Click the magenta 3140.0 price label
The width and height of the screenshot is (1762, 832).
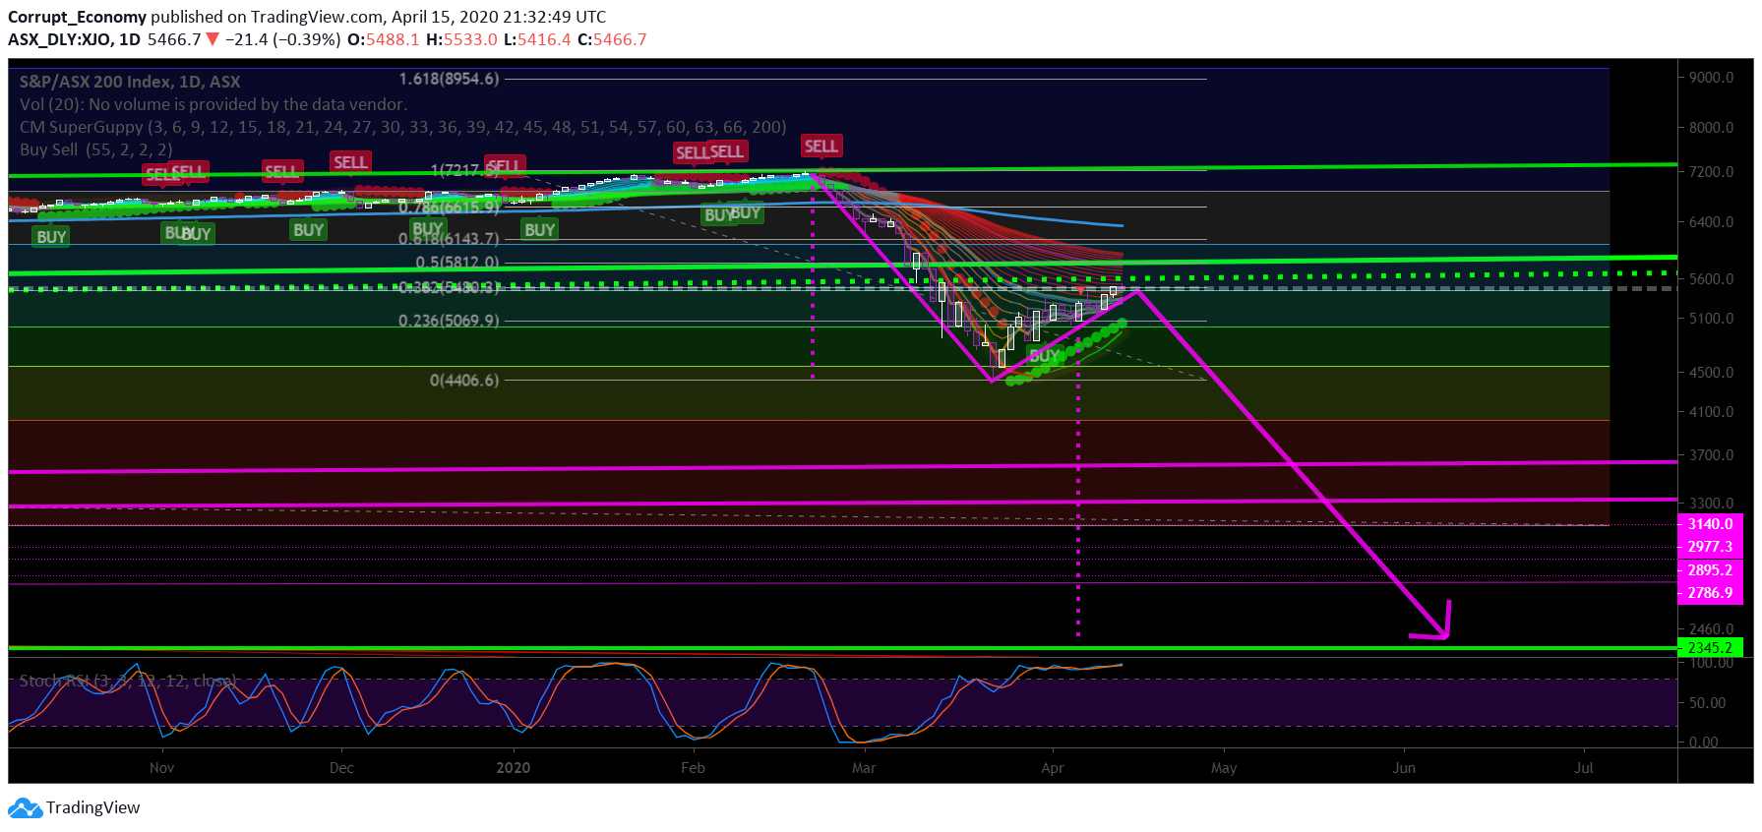click(1710, 524)
